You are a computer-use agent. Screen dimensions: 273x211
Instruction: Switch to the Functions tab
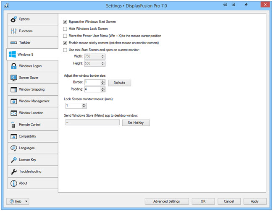pos(33,31)
